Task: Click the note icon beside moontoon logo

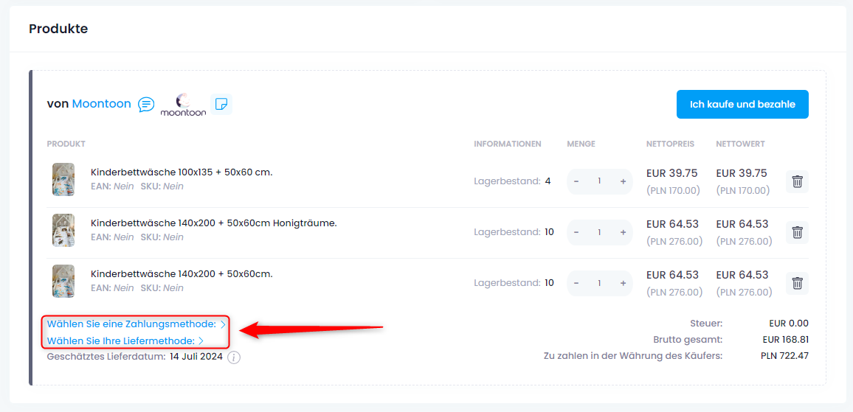Action: pos(221,104)
